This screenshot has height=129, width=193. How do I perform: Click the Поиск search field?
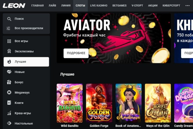[26, 19]
